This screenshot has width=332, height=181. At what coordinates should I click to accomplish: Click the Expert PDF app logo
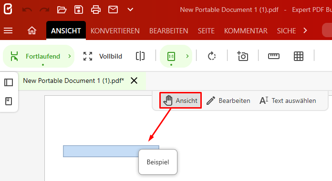8,9
